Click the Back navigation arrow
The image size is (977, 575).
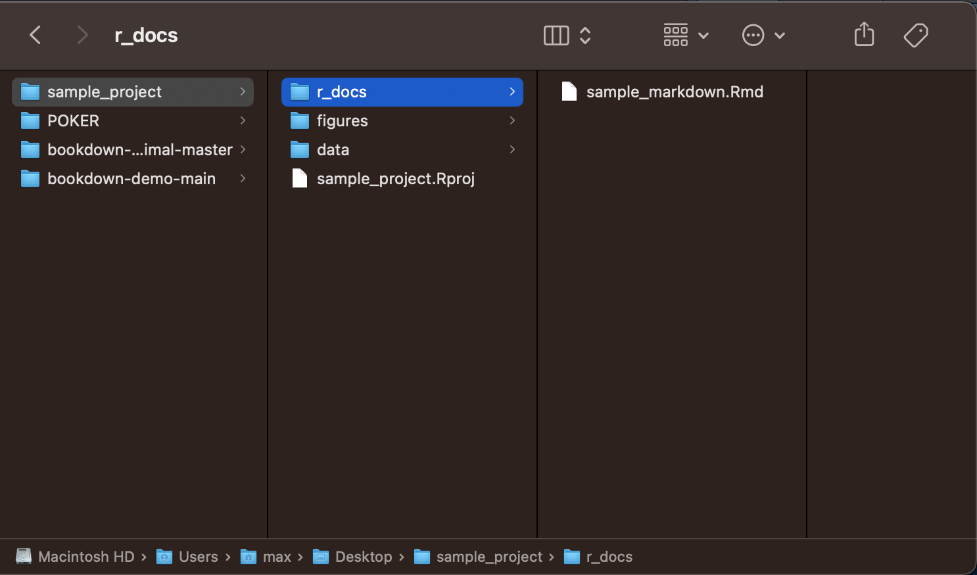click(x=36, y=35)
